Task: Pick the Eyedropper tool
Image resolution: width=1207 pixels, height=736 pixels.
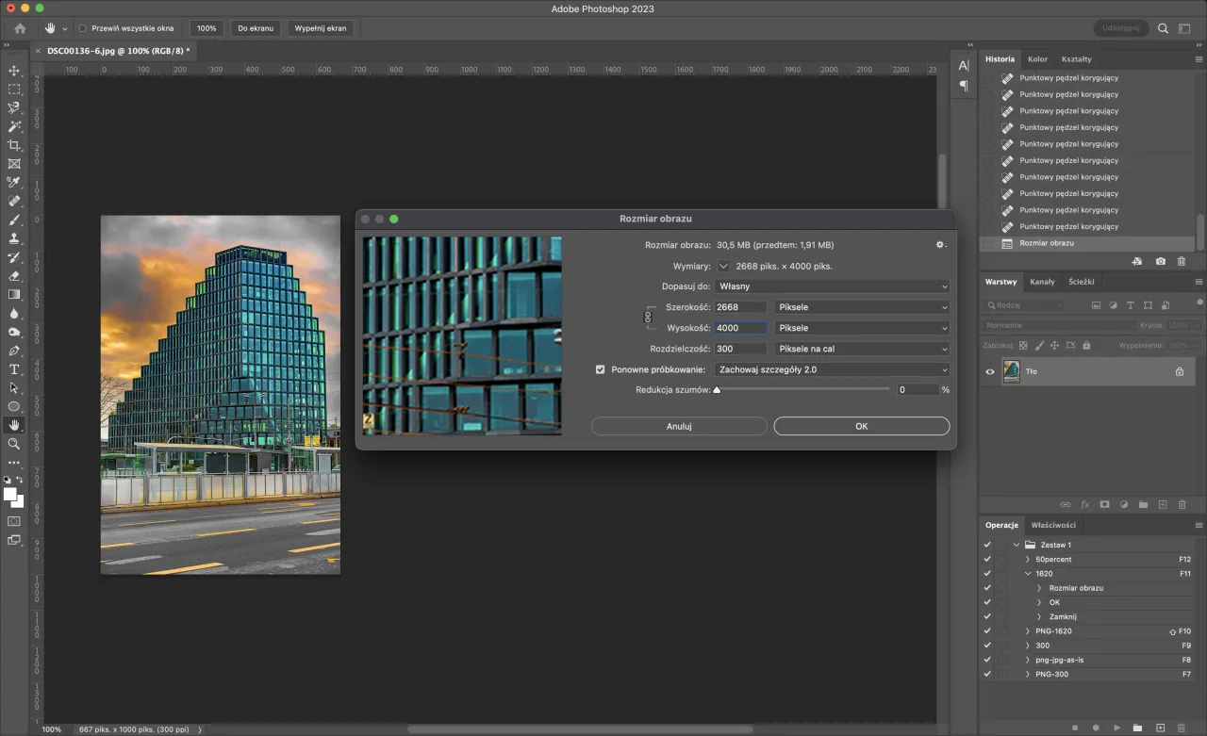Action: (x=14, y=182)
